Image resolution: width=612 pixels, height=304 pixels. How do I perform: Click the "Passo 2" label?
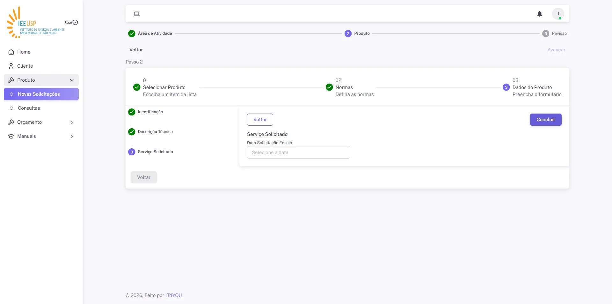134,62
